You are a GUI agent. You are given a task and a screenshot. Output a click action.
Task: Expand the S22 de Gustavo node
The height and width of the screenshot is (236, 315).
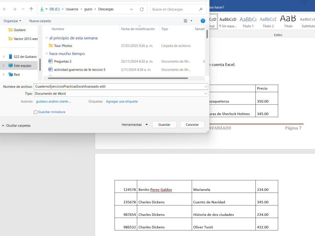(3, 57)
